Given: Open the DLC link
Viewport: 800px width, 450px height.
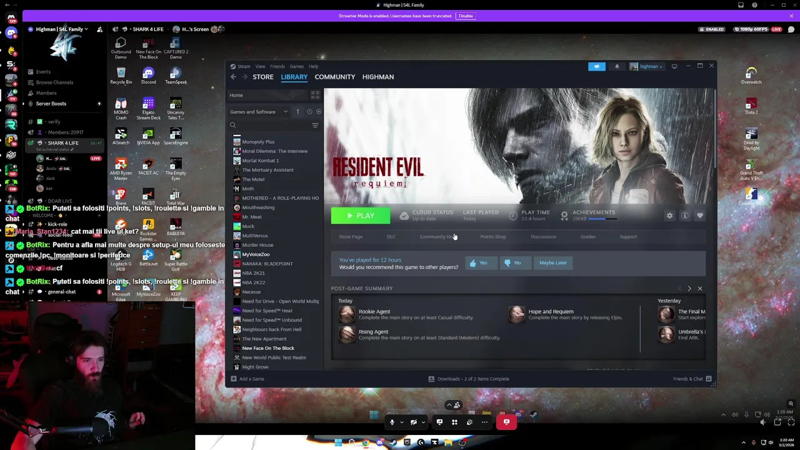Looking at the screenshot, I should [391, 237].
